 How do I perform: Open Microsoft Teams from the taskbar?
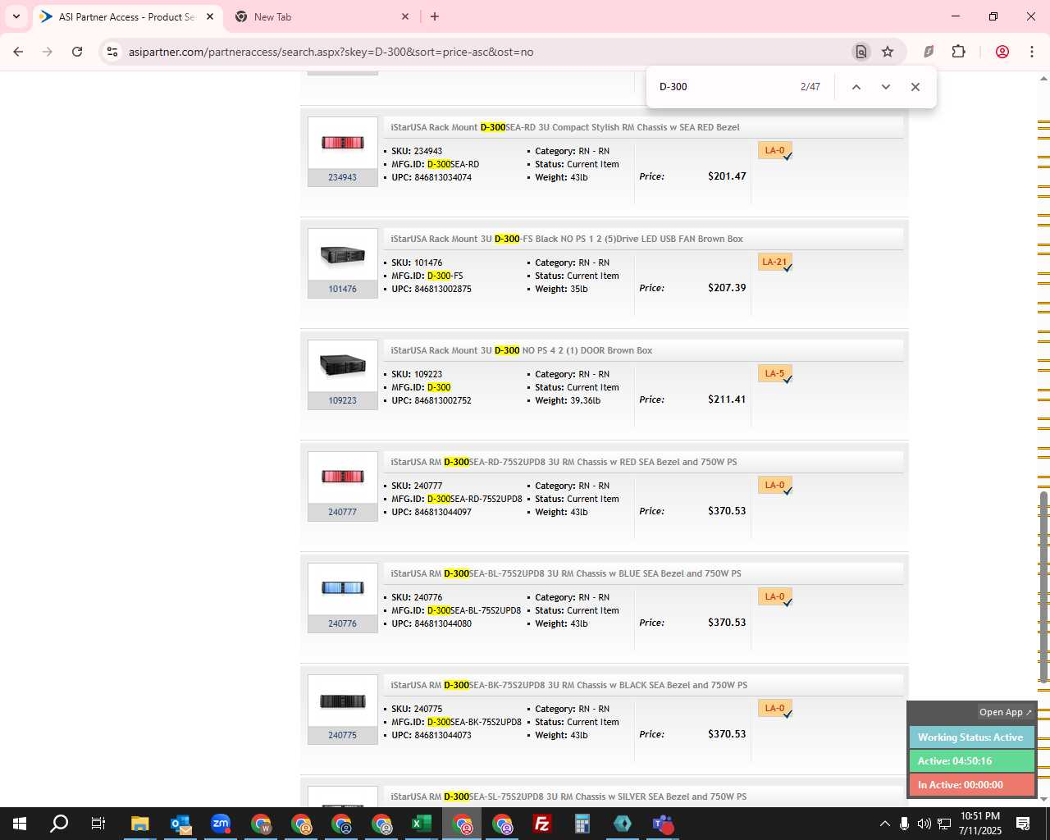(x=662, y=824)
